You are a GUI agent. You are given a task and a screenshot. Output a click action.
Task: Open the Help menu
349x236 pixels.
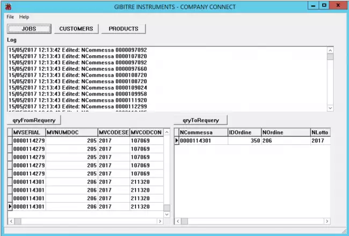tap(24, 17)
